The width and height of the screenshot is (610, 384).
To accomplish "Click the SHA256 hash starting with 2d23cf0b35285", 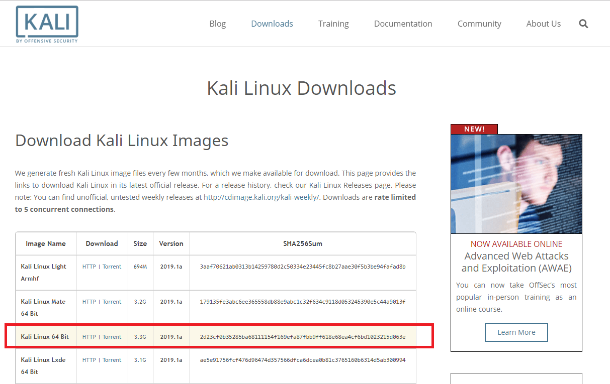I will pyautogui.click(x=303, y=337).
